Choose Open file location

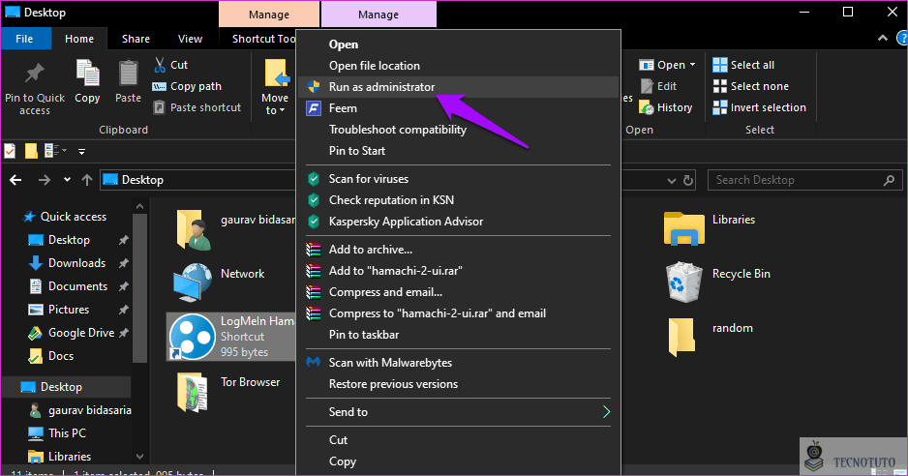click(458, 66)
